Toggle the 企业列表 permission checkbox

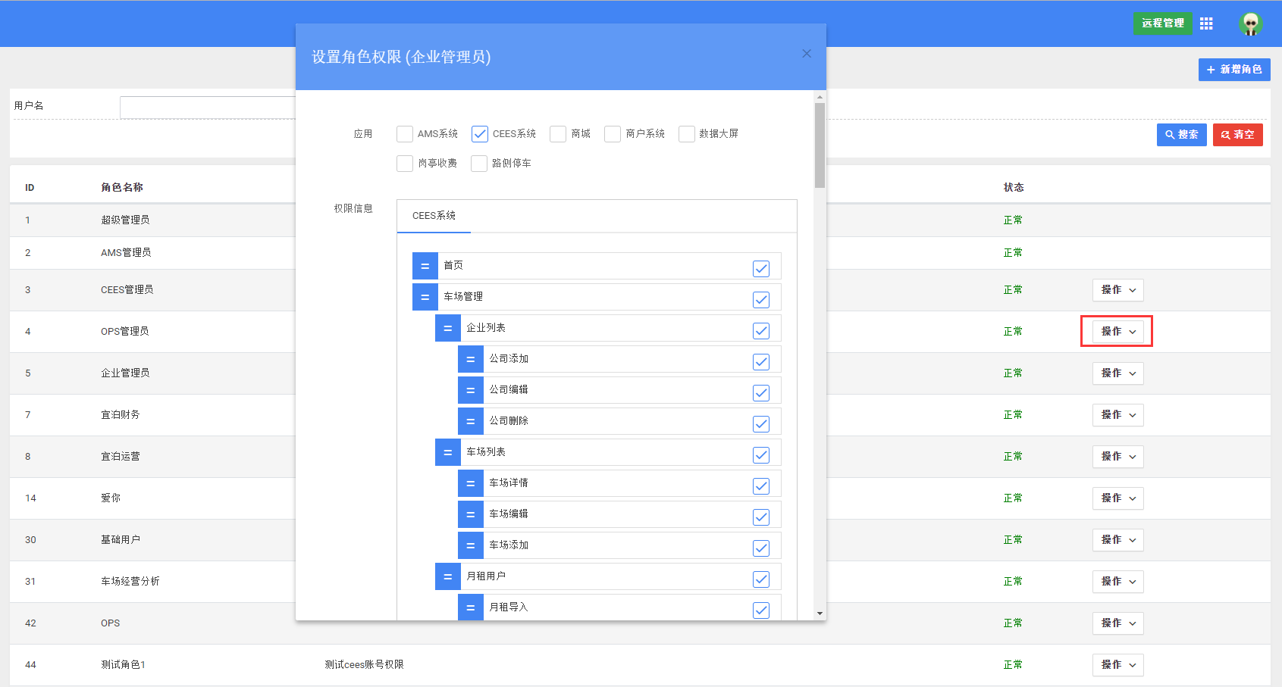pyautogui.click(x=761, y=331)
